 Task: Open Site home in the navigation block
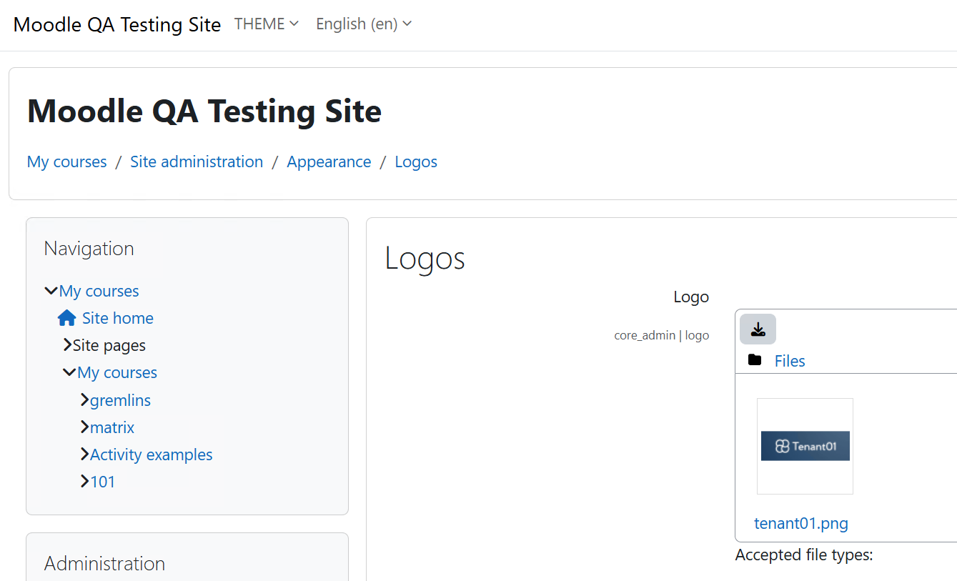pyautogui.click(x=118, y=318)
